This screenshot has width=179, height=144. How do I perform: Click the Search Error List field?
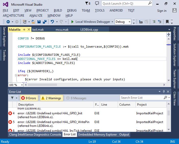pos(141,98)
